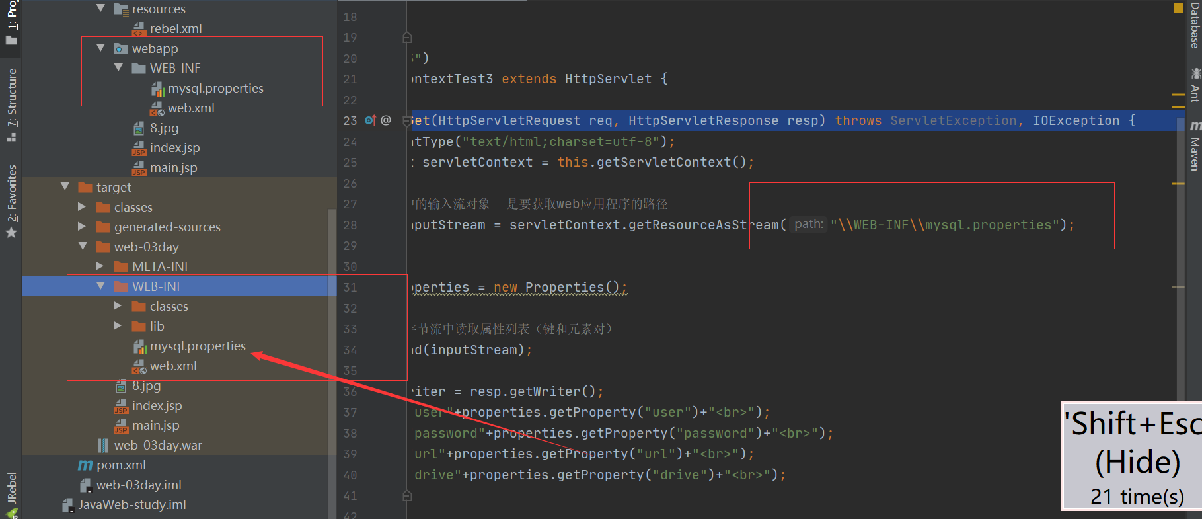The image size is (1202, 519).
Task: Click the main.jsp icon under webapp
Action: click(x=139, y=168)
